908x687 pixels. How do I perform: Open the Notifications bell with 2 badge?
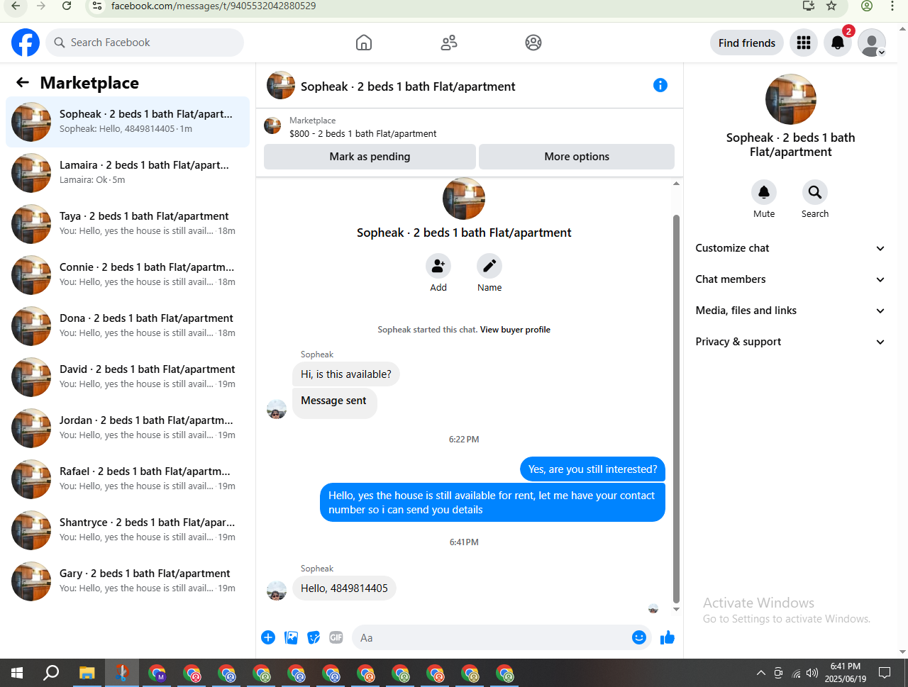click(x=838, y=43)
